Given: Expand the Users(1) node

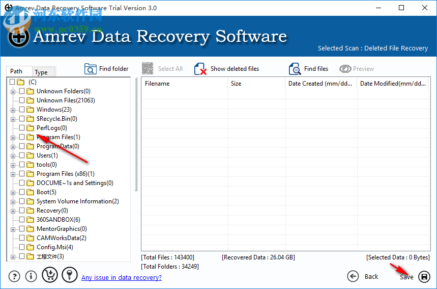Looking at the screenshot, I should click(x=13, y=156).
